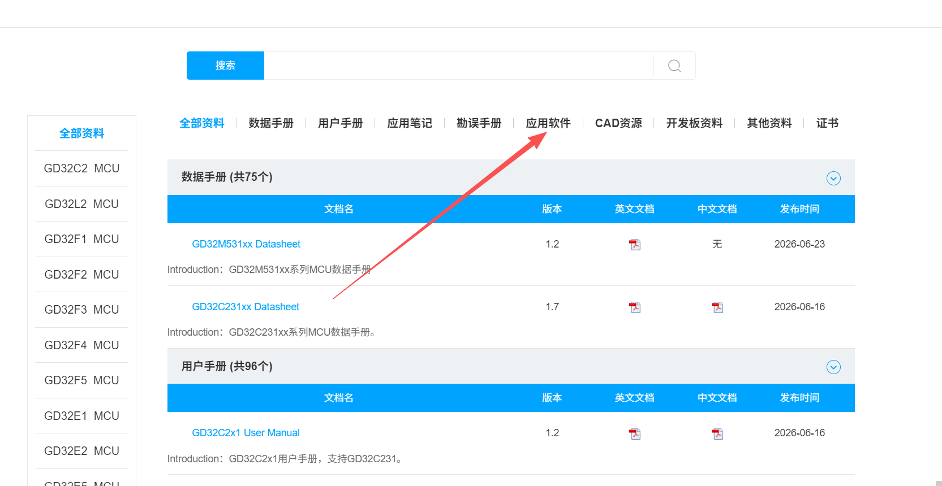Click the magnifier search icon
This screenshot has height=486, width=942.
[x=674, y=66]
